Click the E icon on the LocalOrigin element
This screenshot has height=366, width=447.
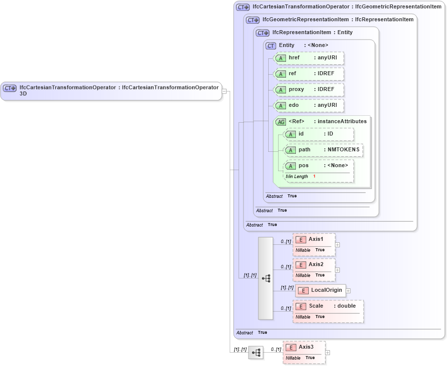303,291
